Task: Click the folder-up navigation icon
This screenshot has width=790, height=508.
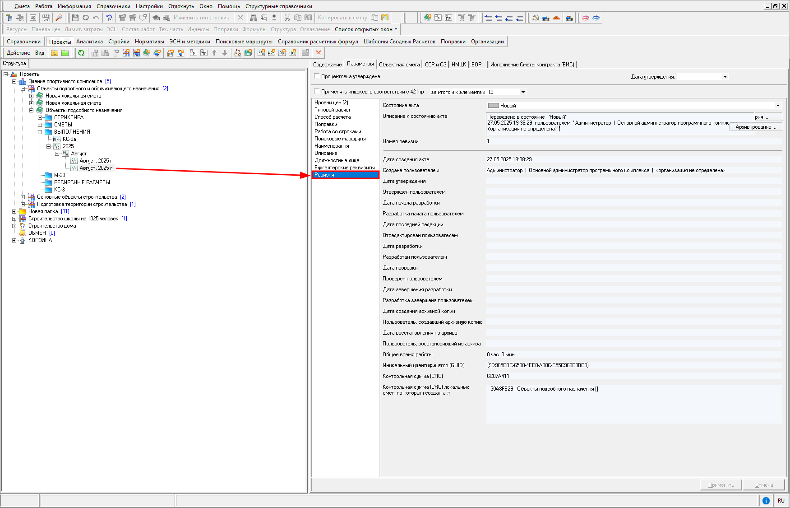Action: point(55,53)
